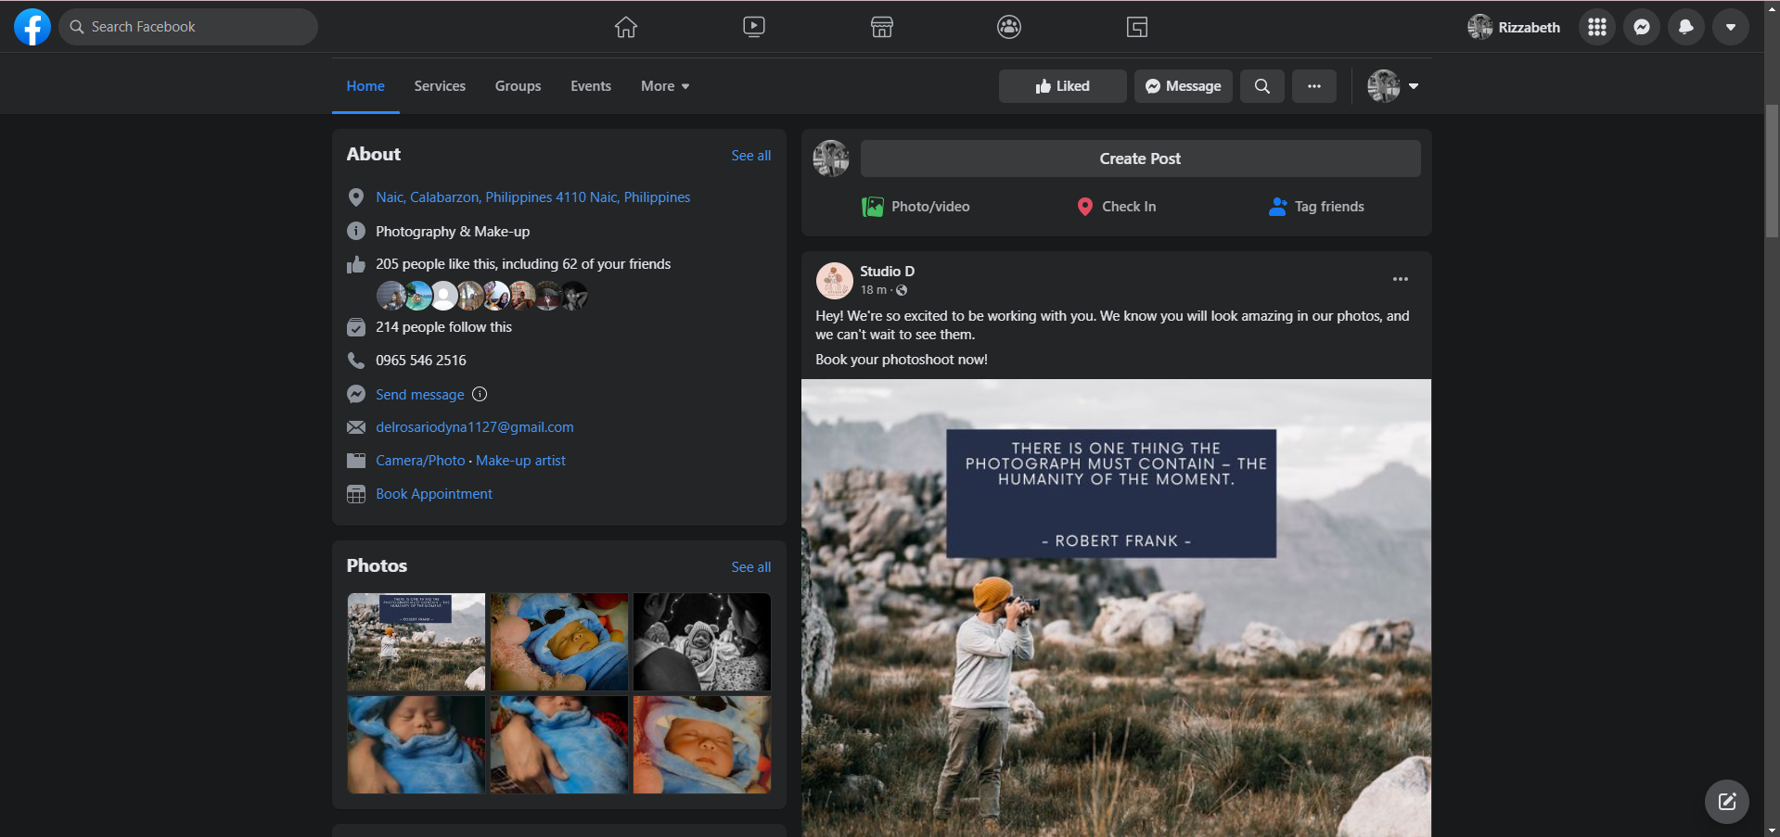Open the page more options ellipsis button

tap(1314, 86)
